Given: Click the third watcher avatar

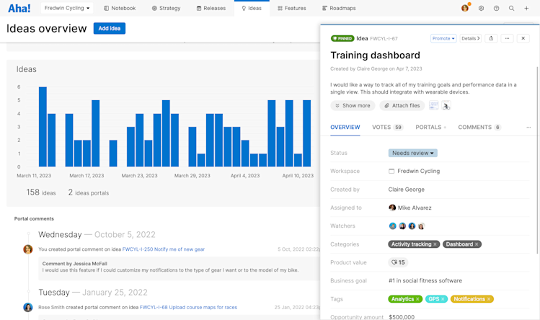Looking at the screenshot, I should pyautogui.click(x=412, y=226).
